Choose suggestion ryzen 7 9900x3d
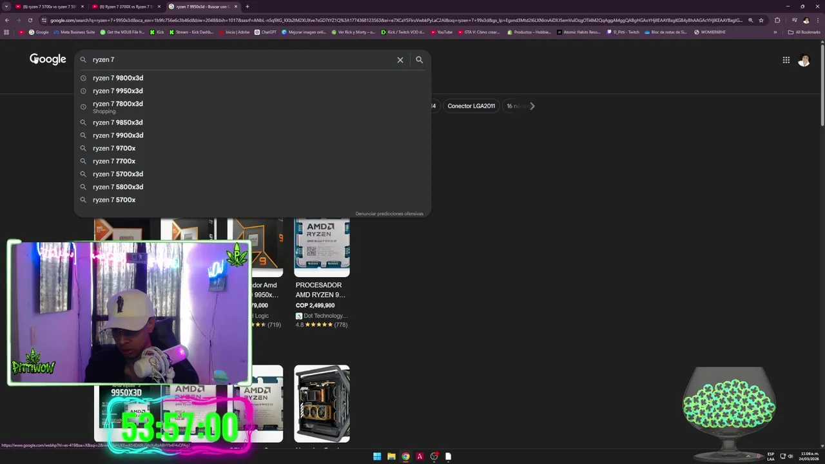The image size is (825, 464). click(x=253, y=135)
